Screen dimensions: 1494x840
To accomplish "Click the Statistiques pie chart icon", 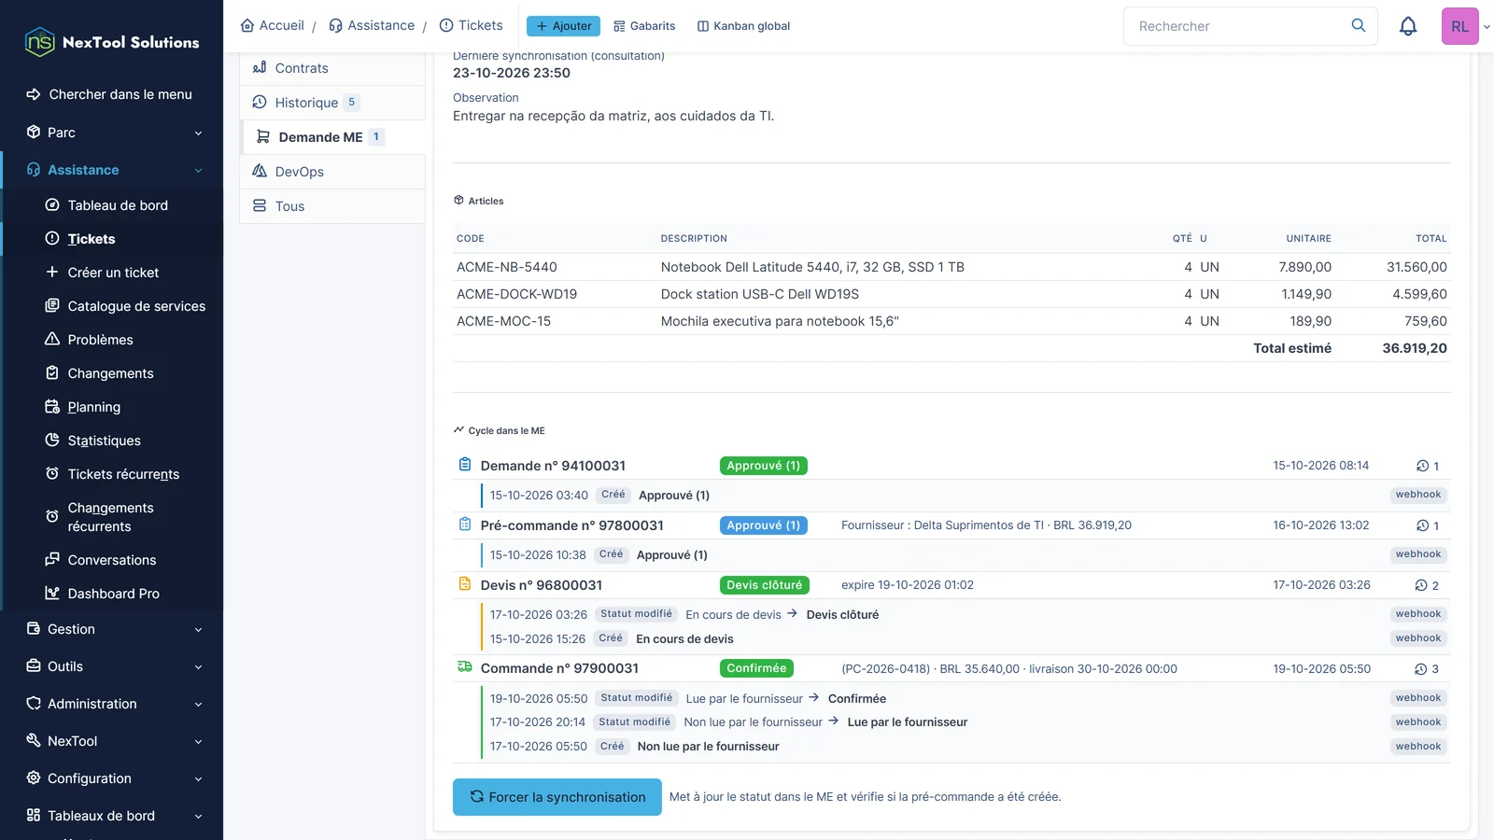I will [x=52, y=440].
